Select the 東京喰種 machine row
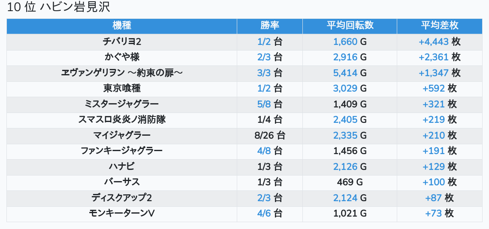489x229 pixels. [x=122, y=88]
